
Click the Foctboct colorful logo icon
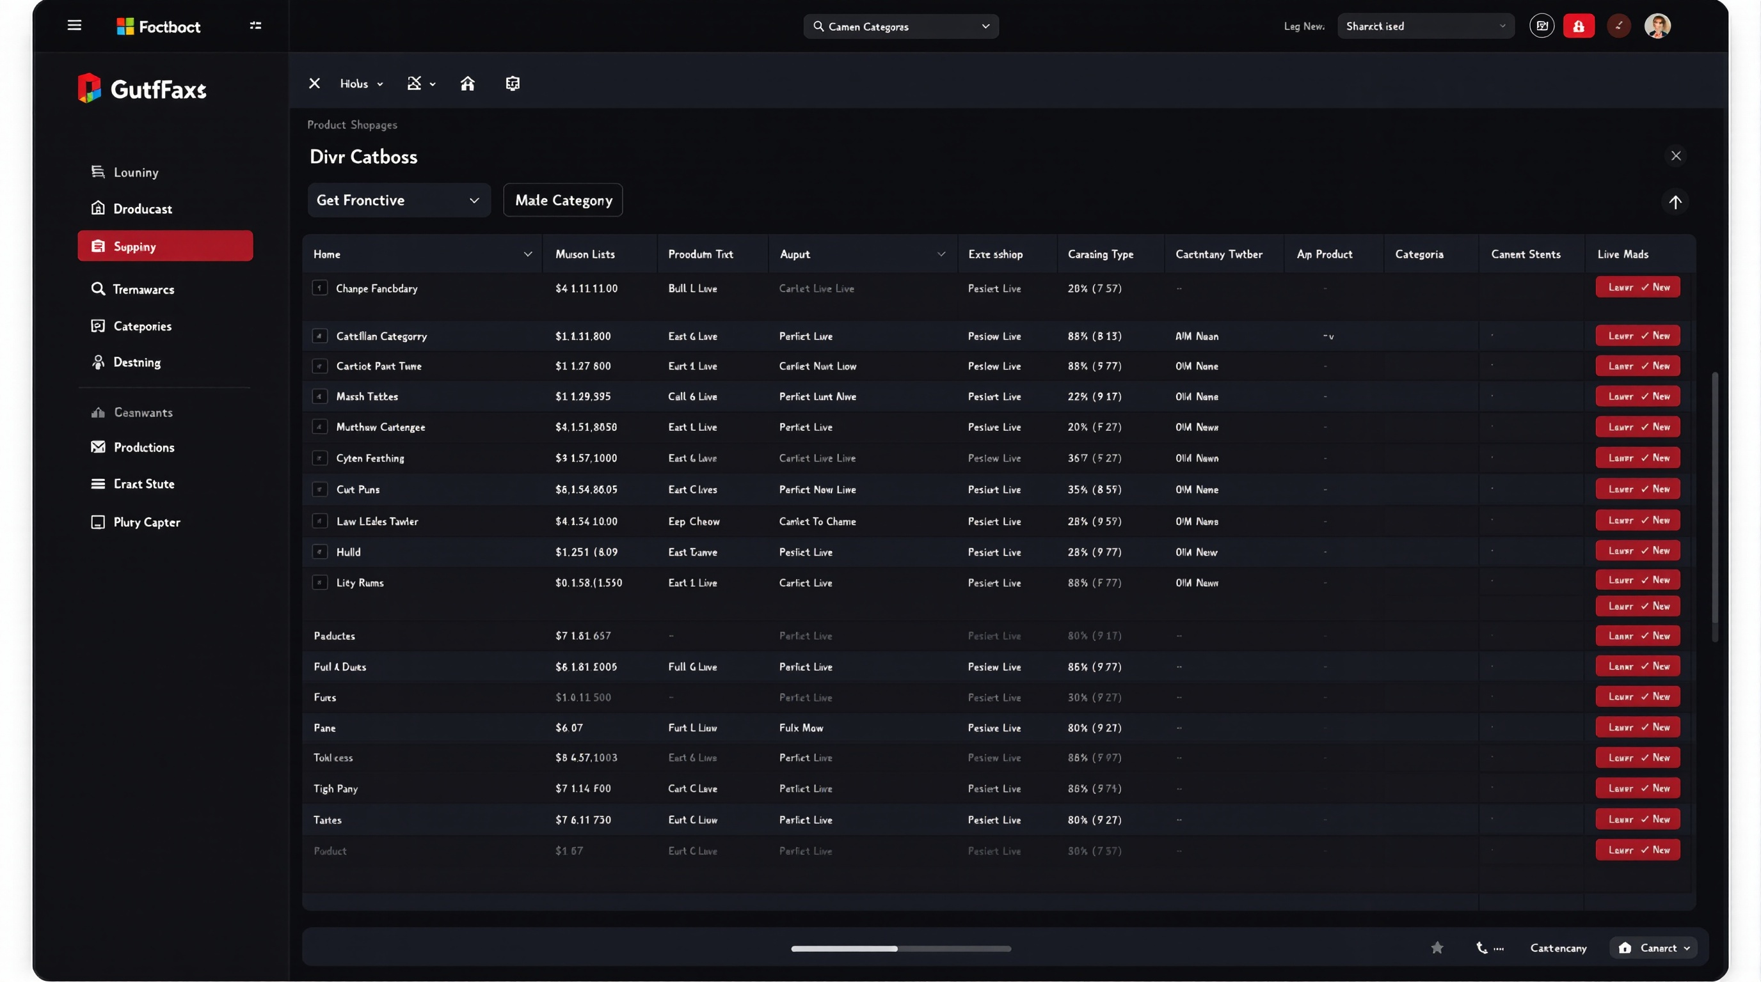coord(125,26)
